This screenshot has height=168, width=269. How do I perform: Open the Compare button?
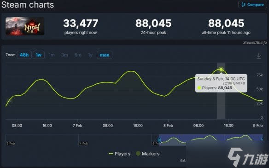point(252,5)
